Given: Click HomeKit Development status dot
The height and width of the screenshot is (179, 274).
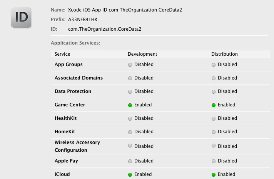Looking at the screenshot, I should tap(130, 132).
